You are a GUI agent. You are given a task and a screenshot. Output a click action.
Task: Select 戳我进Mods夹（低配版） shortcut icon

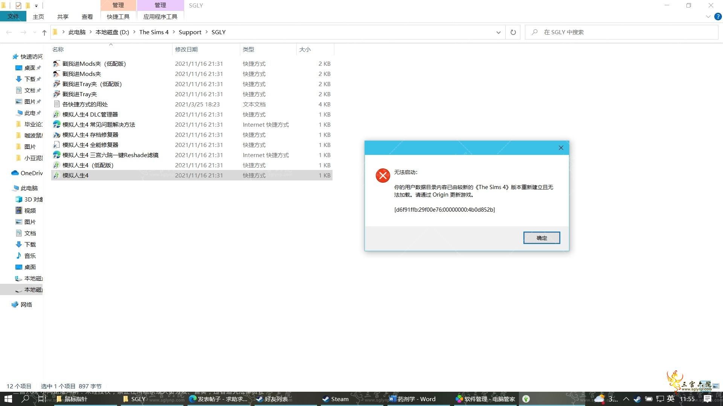pyautogui.click(x=56, y=64)
